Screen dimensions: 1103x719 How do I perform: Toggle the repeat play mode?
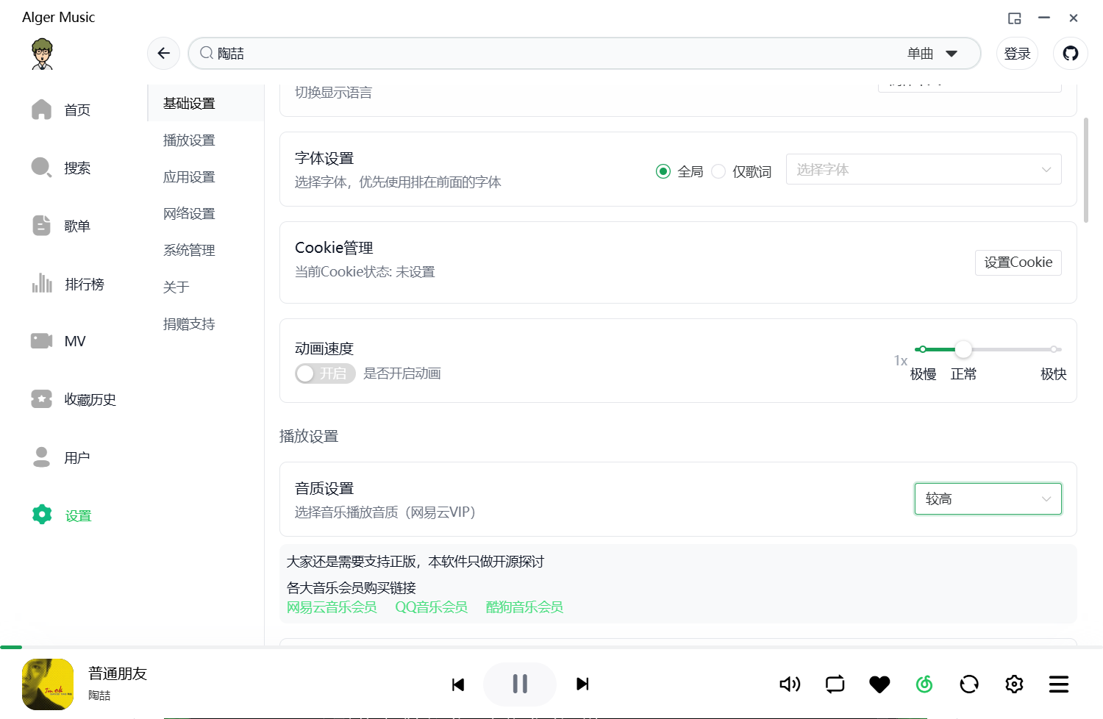(x=835, y=684)
